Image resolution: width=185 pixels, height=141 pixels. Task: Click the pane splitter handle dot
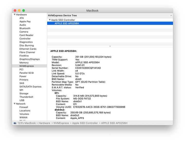tap(110, 46)
